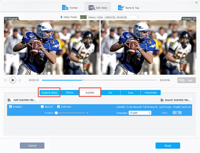Click the Original view label

coord(11,19)
